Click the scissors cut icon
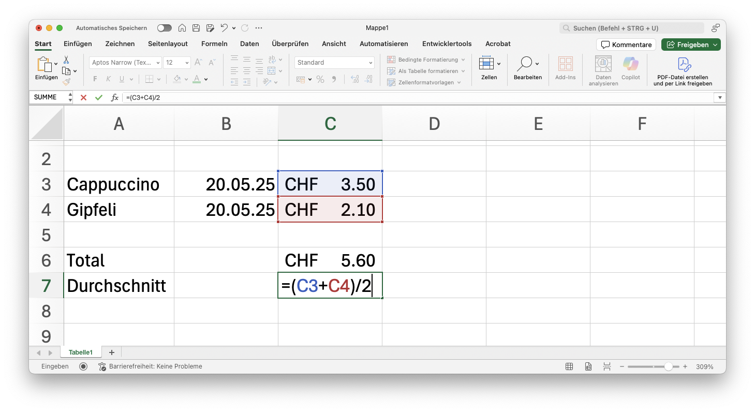The width and height of the screenshot is (755, 412). click(66, 60)
